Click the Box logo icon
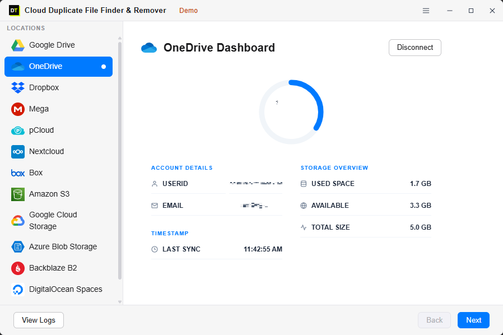 [x=18, y=173]
